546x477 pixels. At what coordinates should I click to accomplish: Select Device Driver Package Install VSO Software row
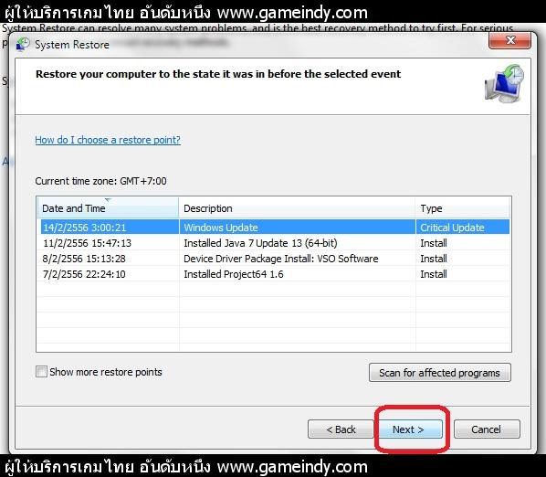pyautogui.click(x=275, y=259)
